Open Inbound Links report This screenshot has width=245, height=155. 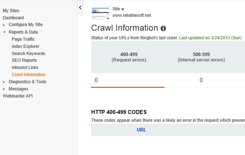pyautogui.click(x=25, y=67)
